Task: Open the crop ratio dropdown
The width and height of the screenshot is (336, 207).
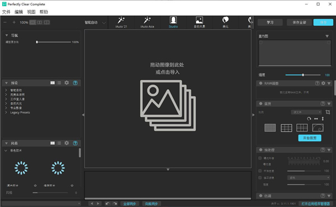Action: point(306,112)
